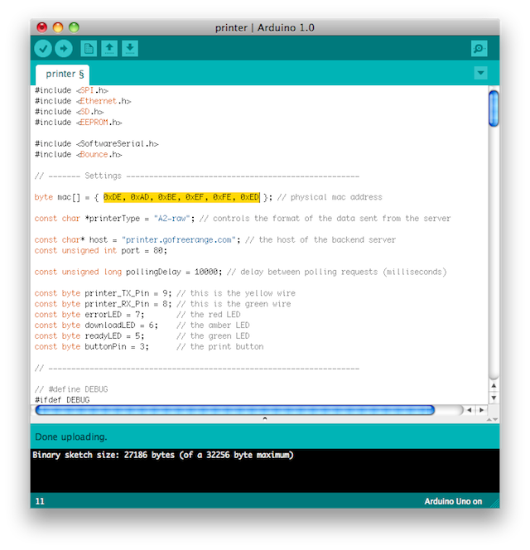Screen dimensions: 530x550
Task: Open the tab menu dropdown arrow
Action: (480, 73)
